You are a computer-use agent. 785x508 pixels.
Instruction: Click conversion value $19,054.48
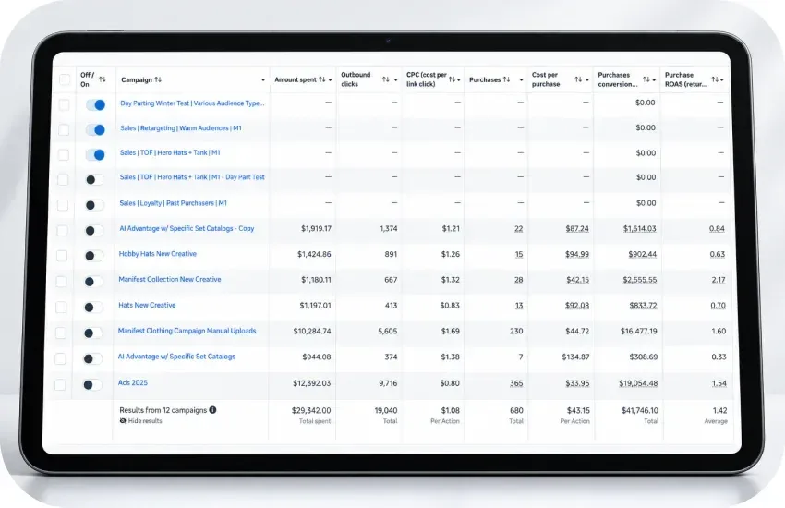(638, 383)
